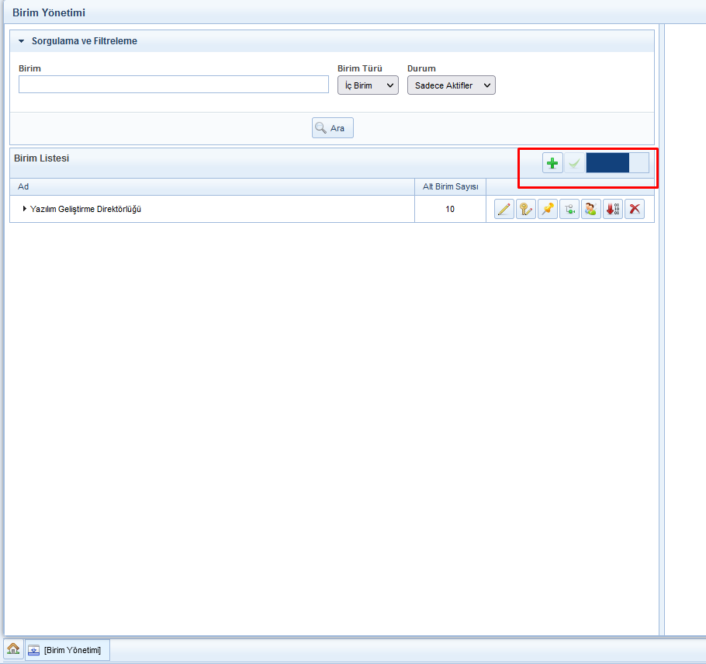
Task: Toggle the dark blue switch in Birim Listesi
Action: click(x=618, y=163)
